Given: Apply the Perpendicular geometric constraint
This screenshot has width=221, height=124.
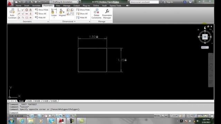Looking at the screenshot, I should pos(23,14).
